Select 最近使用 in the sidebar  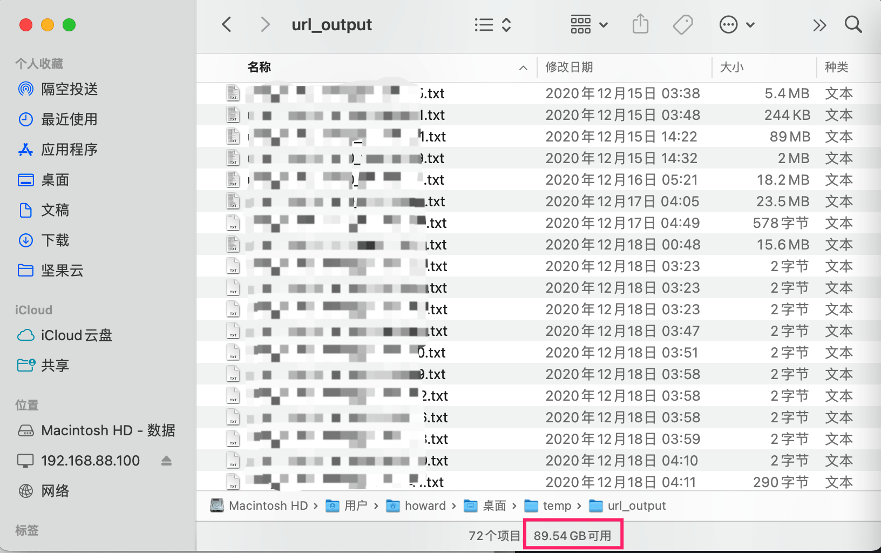pos(58,119)
